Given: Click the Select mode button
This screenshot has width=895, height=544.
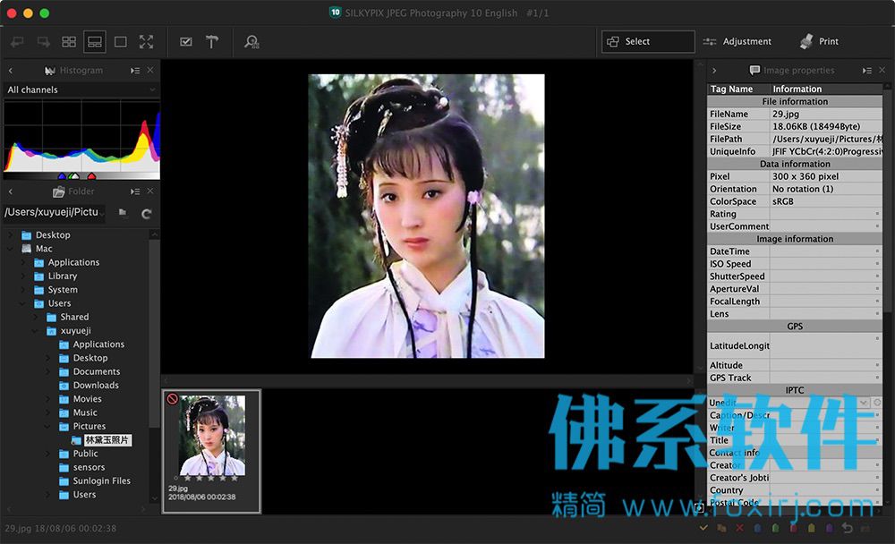Looking at the screenshot, I should [648, 42].
